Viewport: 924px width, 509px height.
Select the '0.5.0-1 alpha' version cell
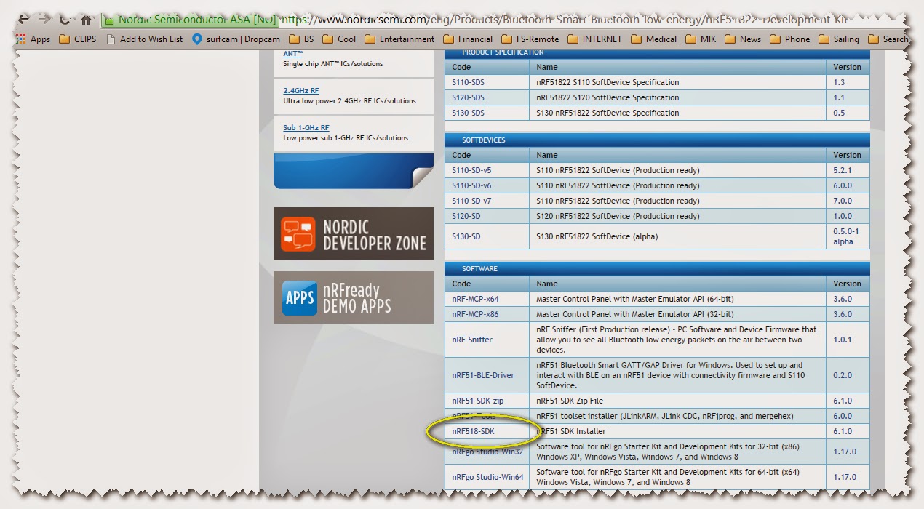tap(848, 236)
